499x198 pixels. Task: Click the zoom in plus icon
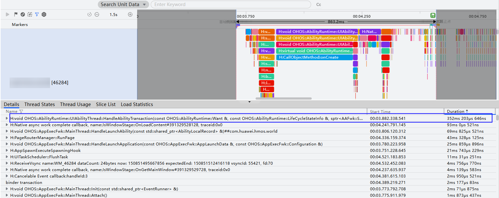(x=130, y=14)
